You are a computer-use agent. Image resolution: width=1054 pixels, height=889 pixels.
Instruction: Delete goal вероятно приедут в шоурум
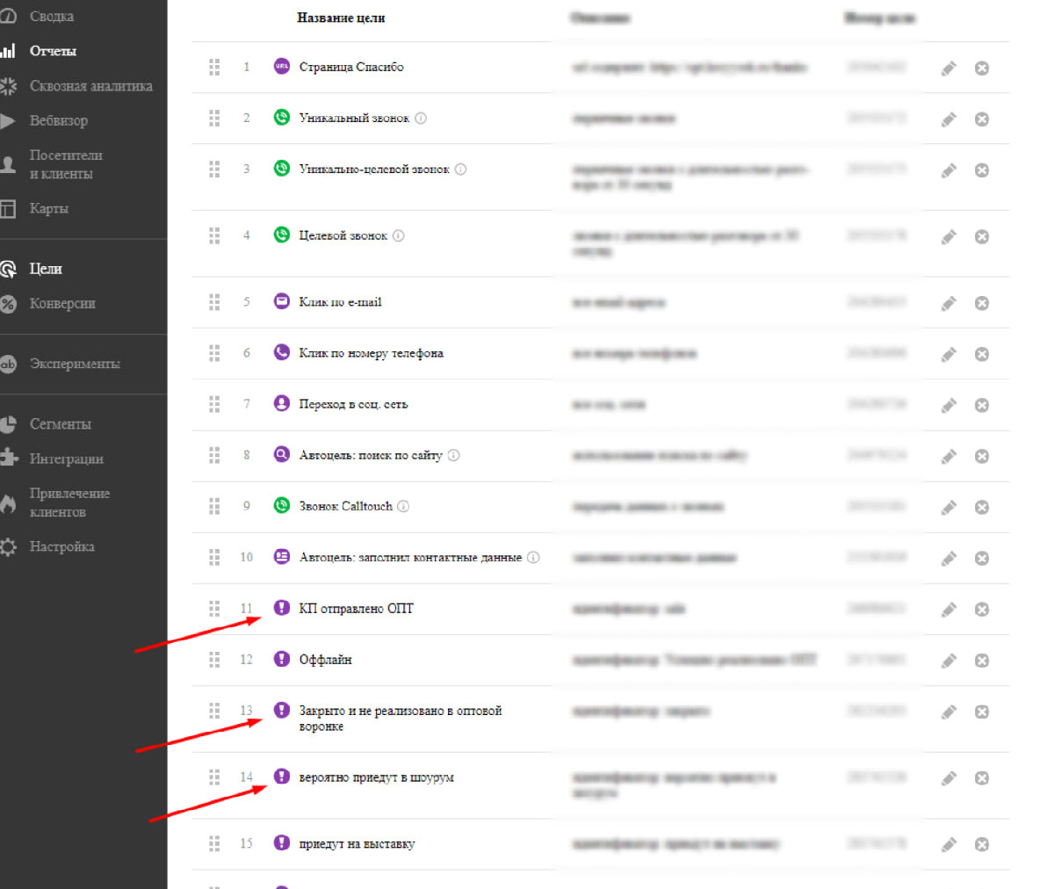point(982,778)
